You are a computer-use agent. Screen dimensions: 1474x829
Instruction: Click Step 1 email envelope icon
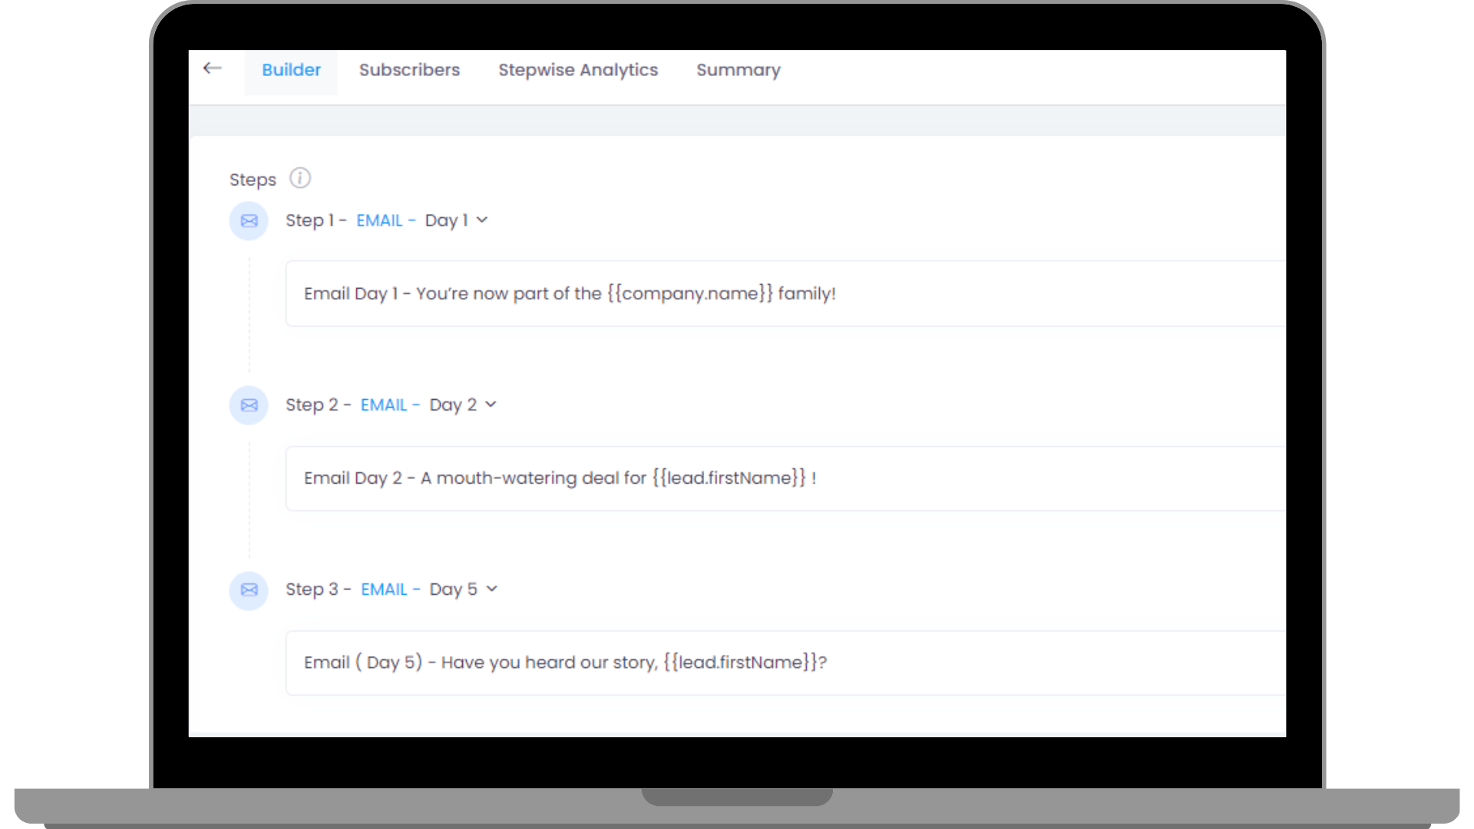point(249,221)
